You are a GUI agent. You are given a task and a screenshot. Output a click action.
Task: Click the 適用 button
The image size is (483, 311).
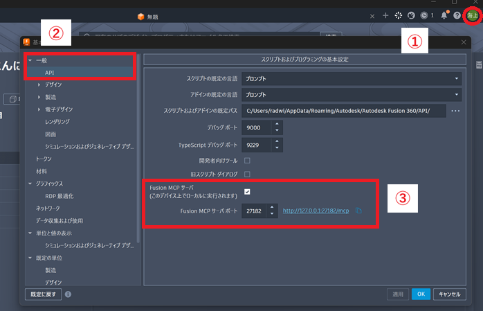coord(398,294)
